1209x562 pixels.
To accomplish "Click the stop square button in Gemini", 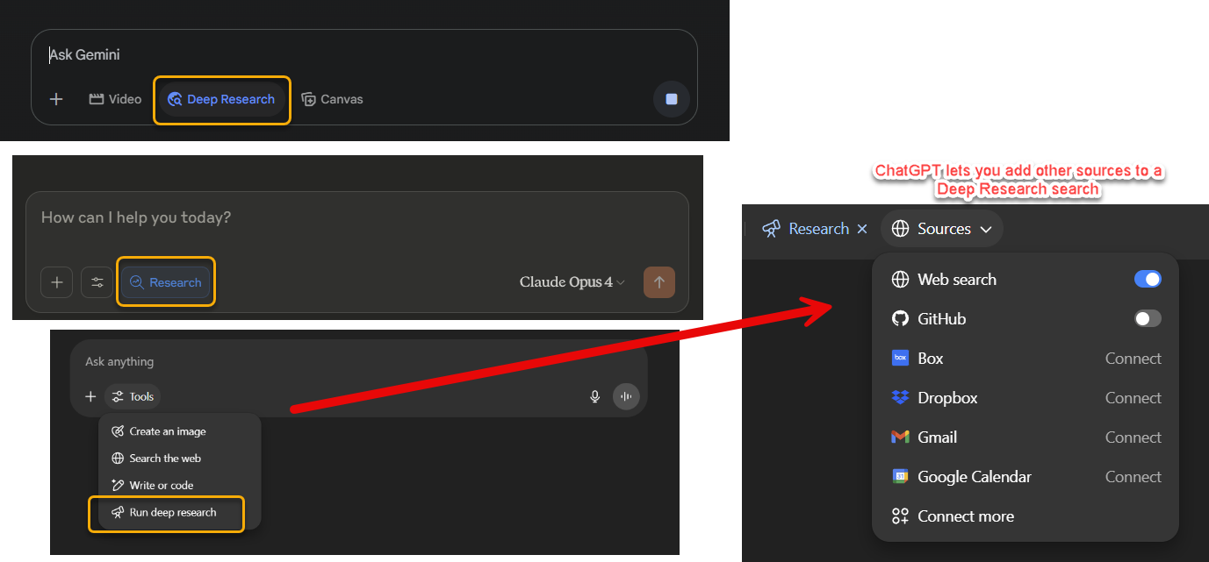I will point(672,99).
